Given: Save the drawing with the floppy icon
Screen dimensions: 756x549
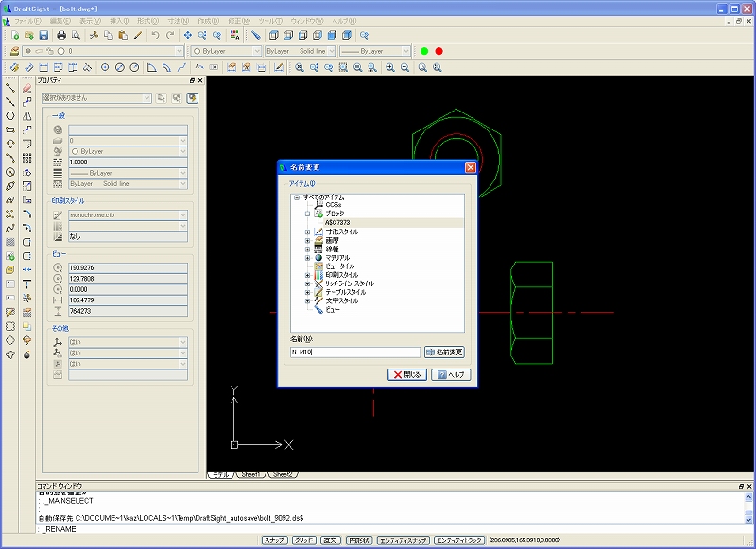Looking at the screenshot, I should 43,35.
